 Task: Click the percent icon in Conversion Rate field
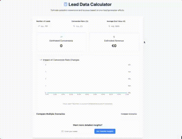(x=74, y=26)
